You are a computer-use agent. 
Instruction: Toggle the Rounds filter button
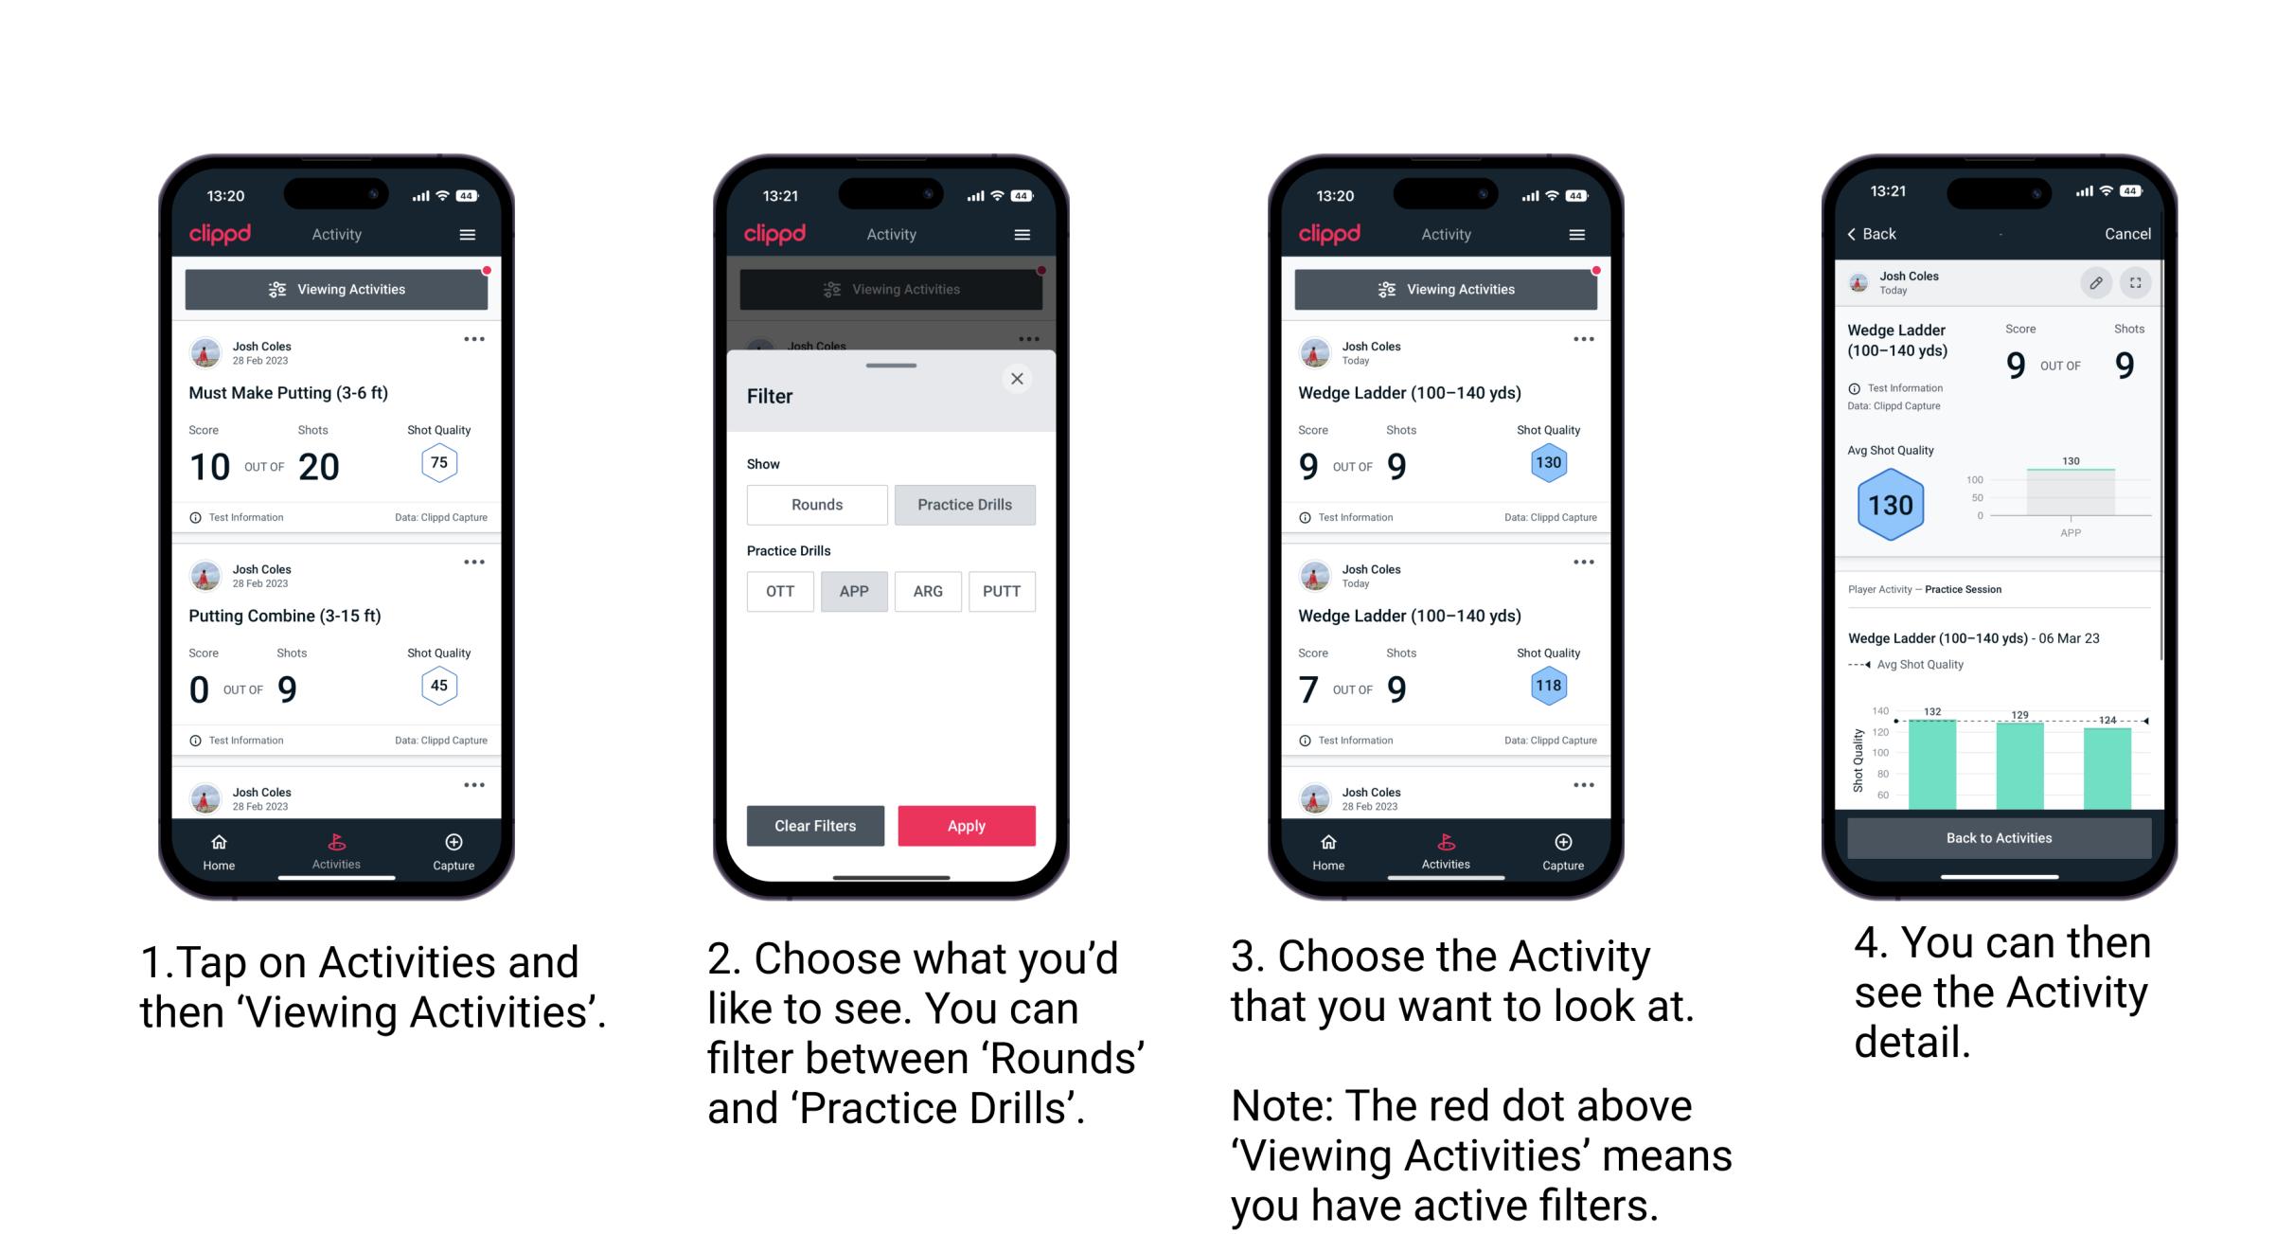(x=816, y=503)
